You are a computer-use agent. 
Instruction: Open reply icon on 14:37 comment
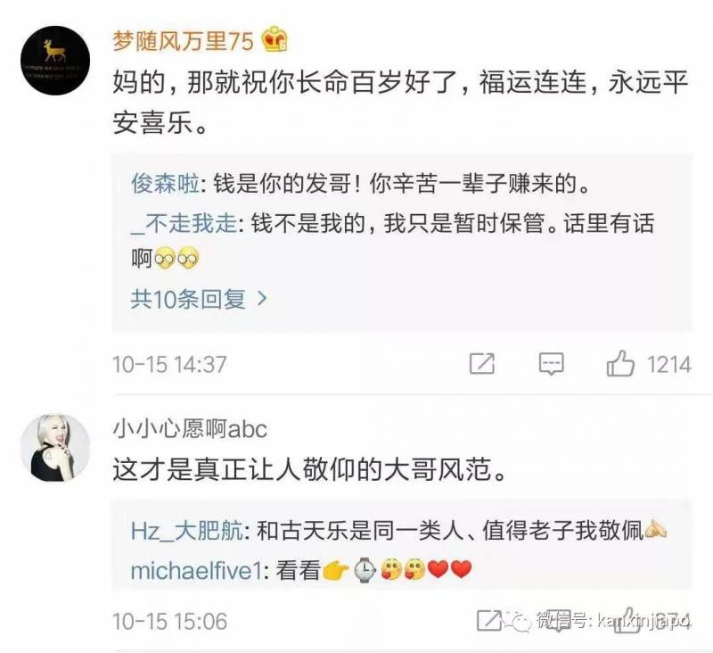(x=551, y=364)
